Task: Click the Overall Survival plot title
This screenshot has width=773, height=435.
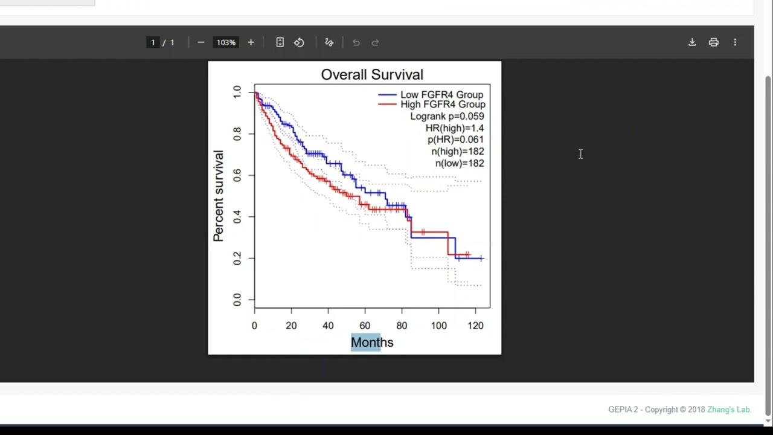Action: (372, 75)
